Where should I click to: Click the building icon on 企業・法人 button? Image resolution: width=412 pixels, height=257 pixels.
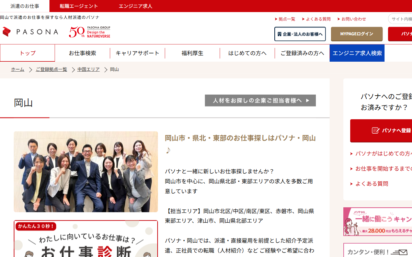tap(279, 34)
